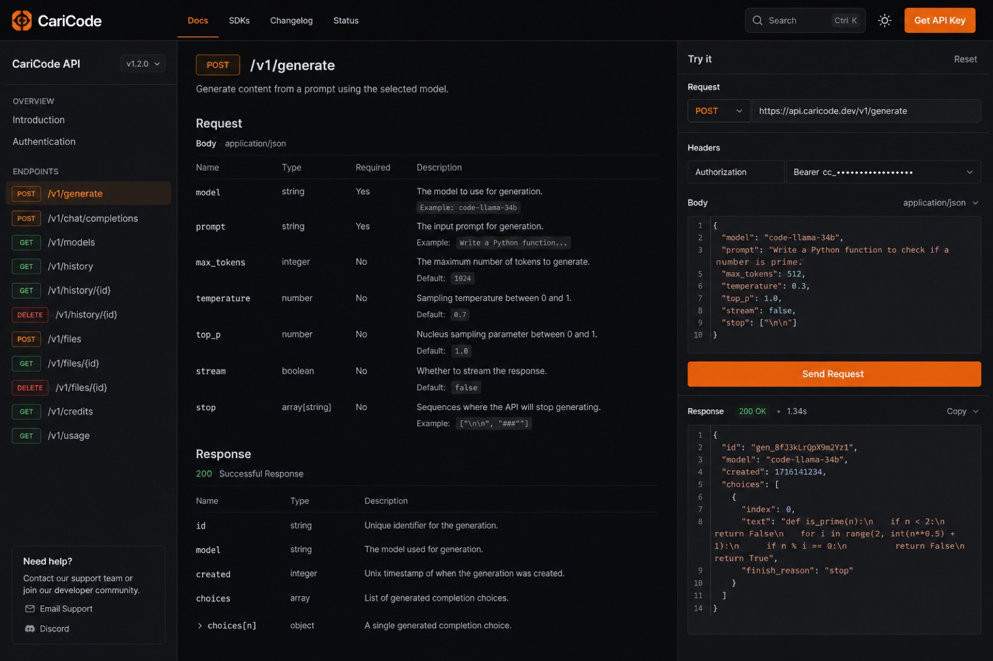Click the Send Request button
Screen dimensions: 993x661
click(834, 374)
